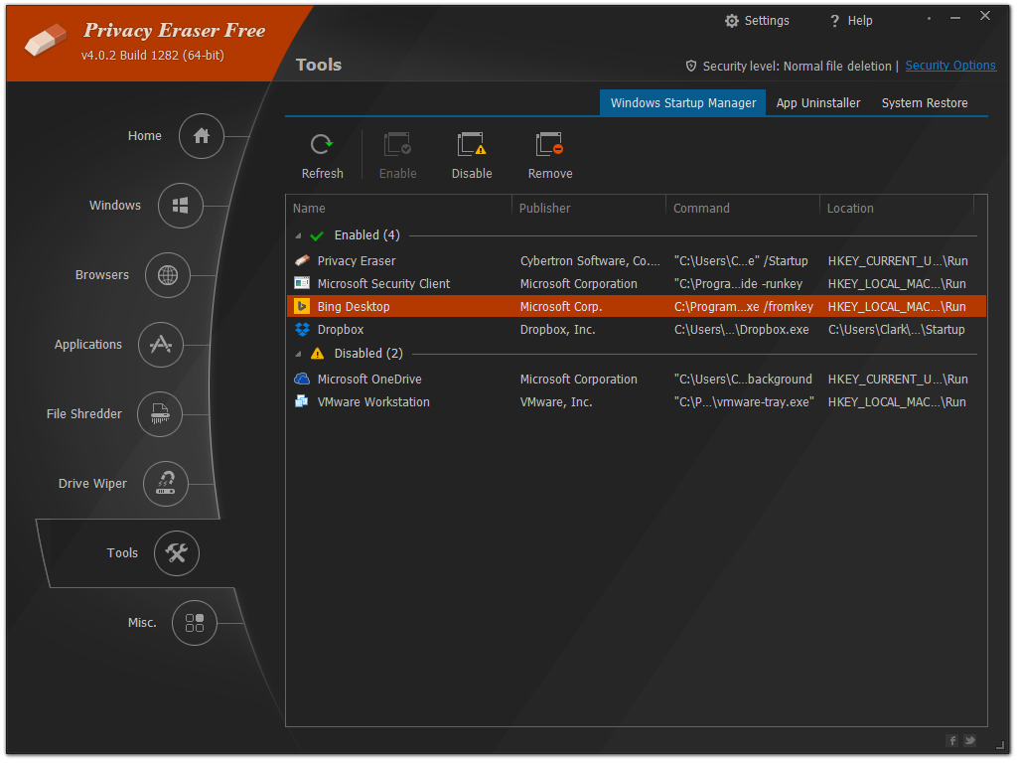Open the Misc. section icon
The width and height of the screenshot is (1017, 763).
pyautogui.click(x=195, y=623)
